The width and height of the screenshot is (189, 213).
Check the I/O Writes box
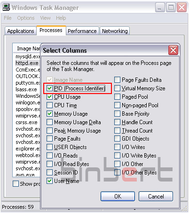[x=117, y=147]
